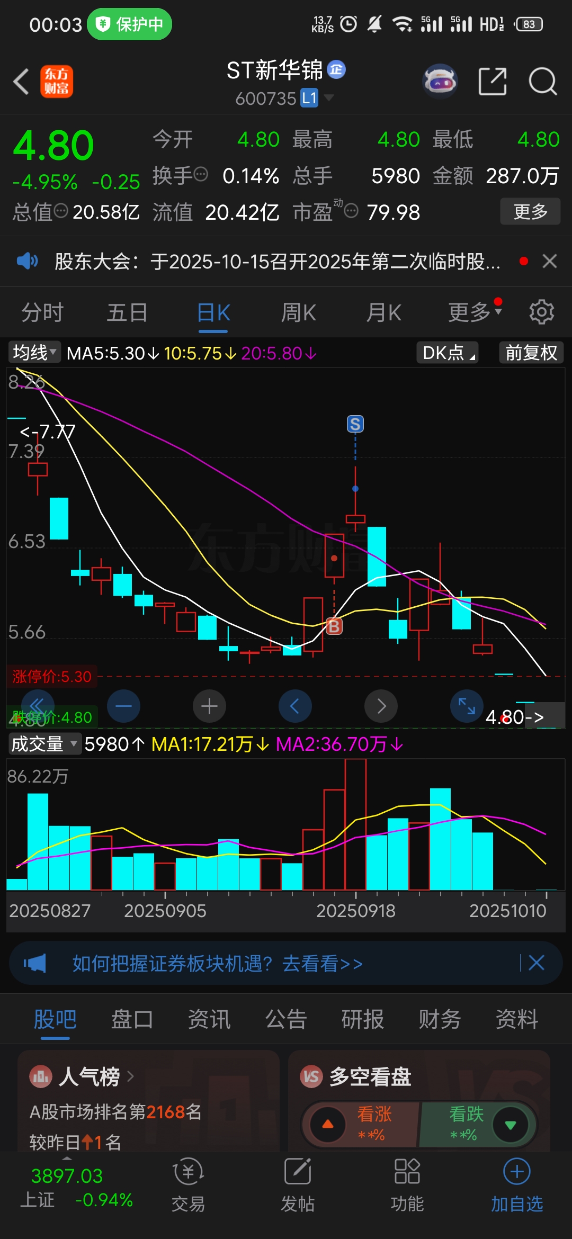Open the 交易 trade button

coord(188,1186)
